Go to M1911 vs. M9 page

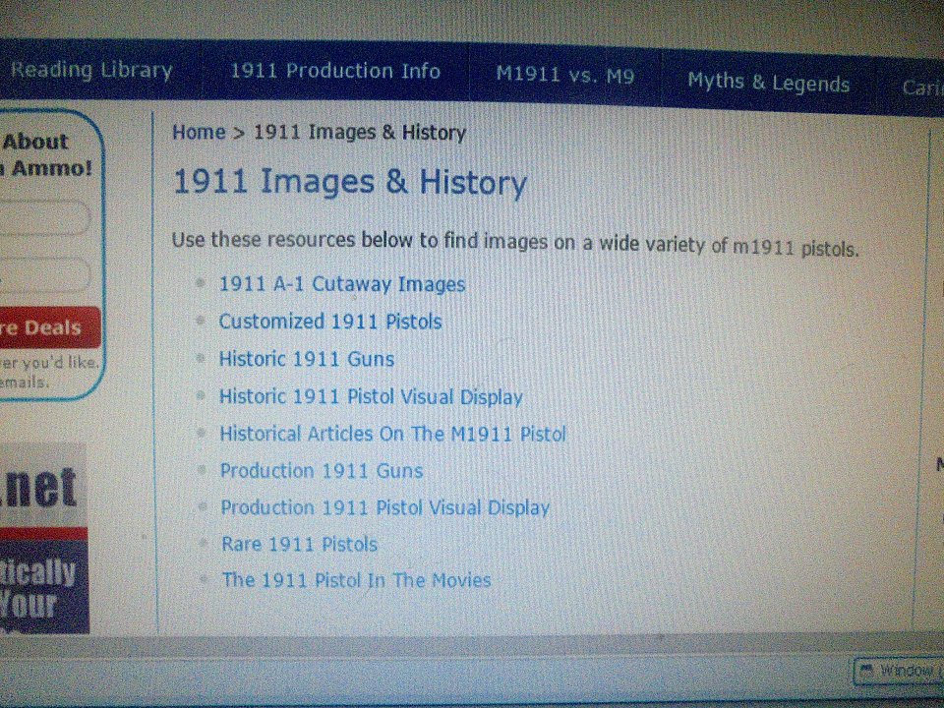(564, 75)
